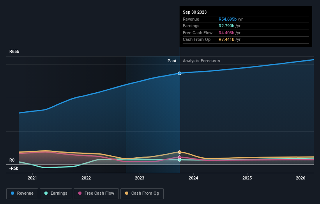Click the 2022 x-axis label
The image size is (320, 204).
pos(86,178)
